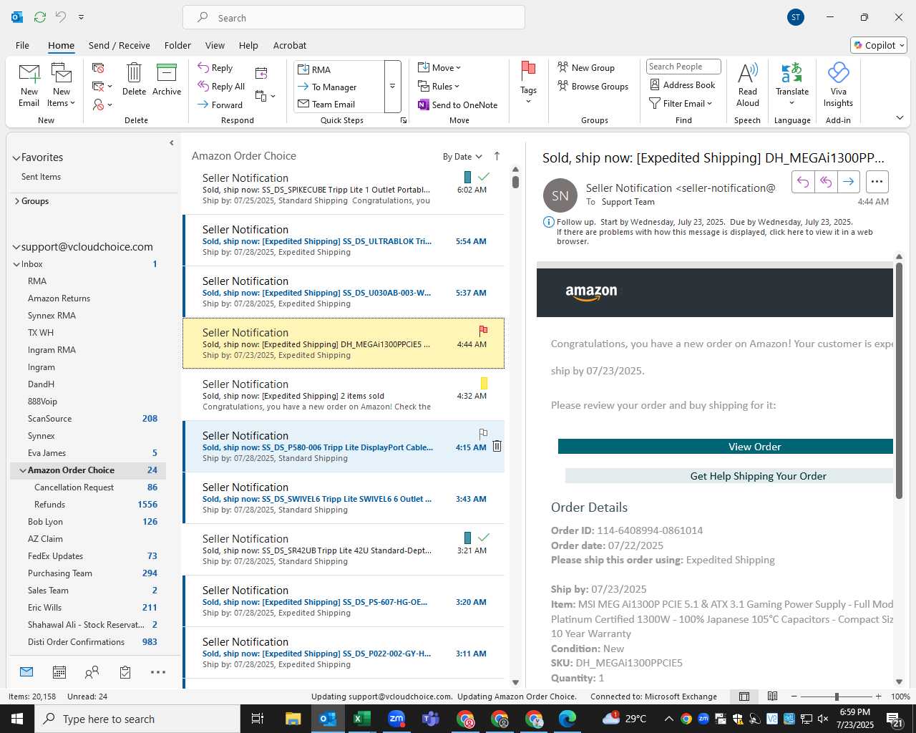Viewport: 916px width, 733px height.
Task: Open the File tab
Action: pyautogui.click(x=22, y=45)
